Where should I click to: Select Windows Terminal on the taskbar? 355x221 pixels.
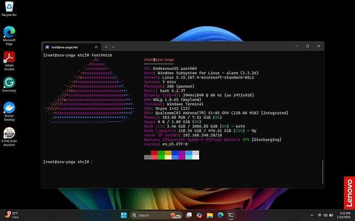click(x=231, y=215)
